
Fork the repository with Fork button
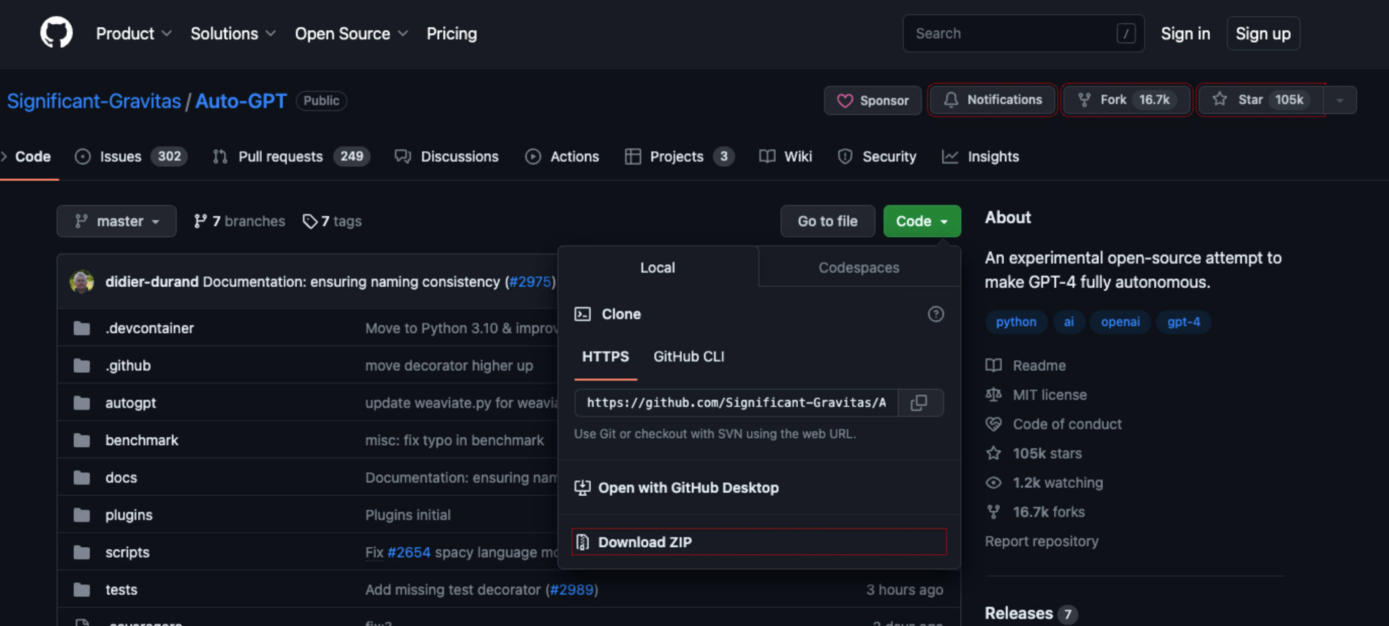[x=1126, y=100]
